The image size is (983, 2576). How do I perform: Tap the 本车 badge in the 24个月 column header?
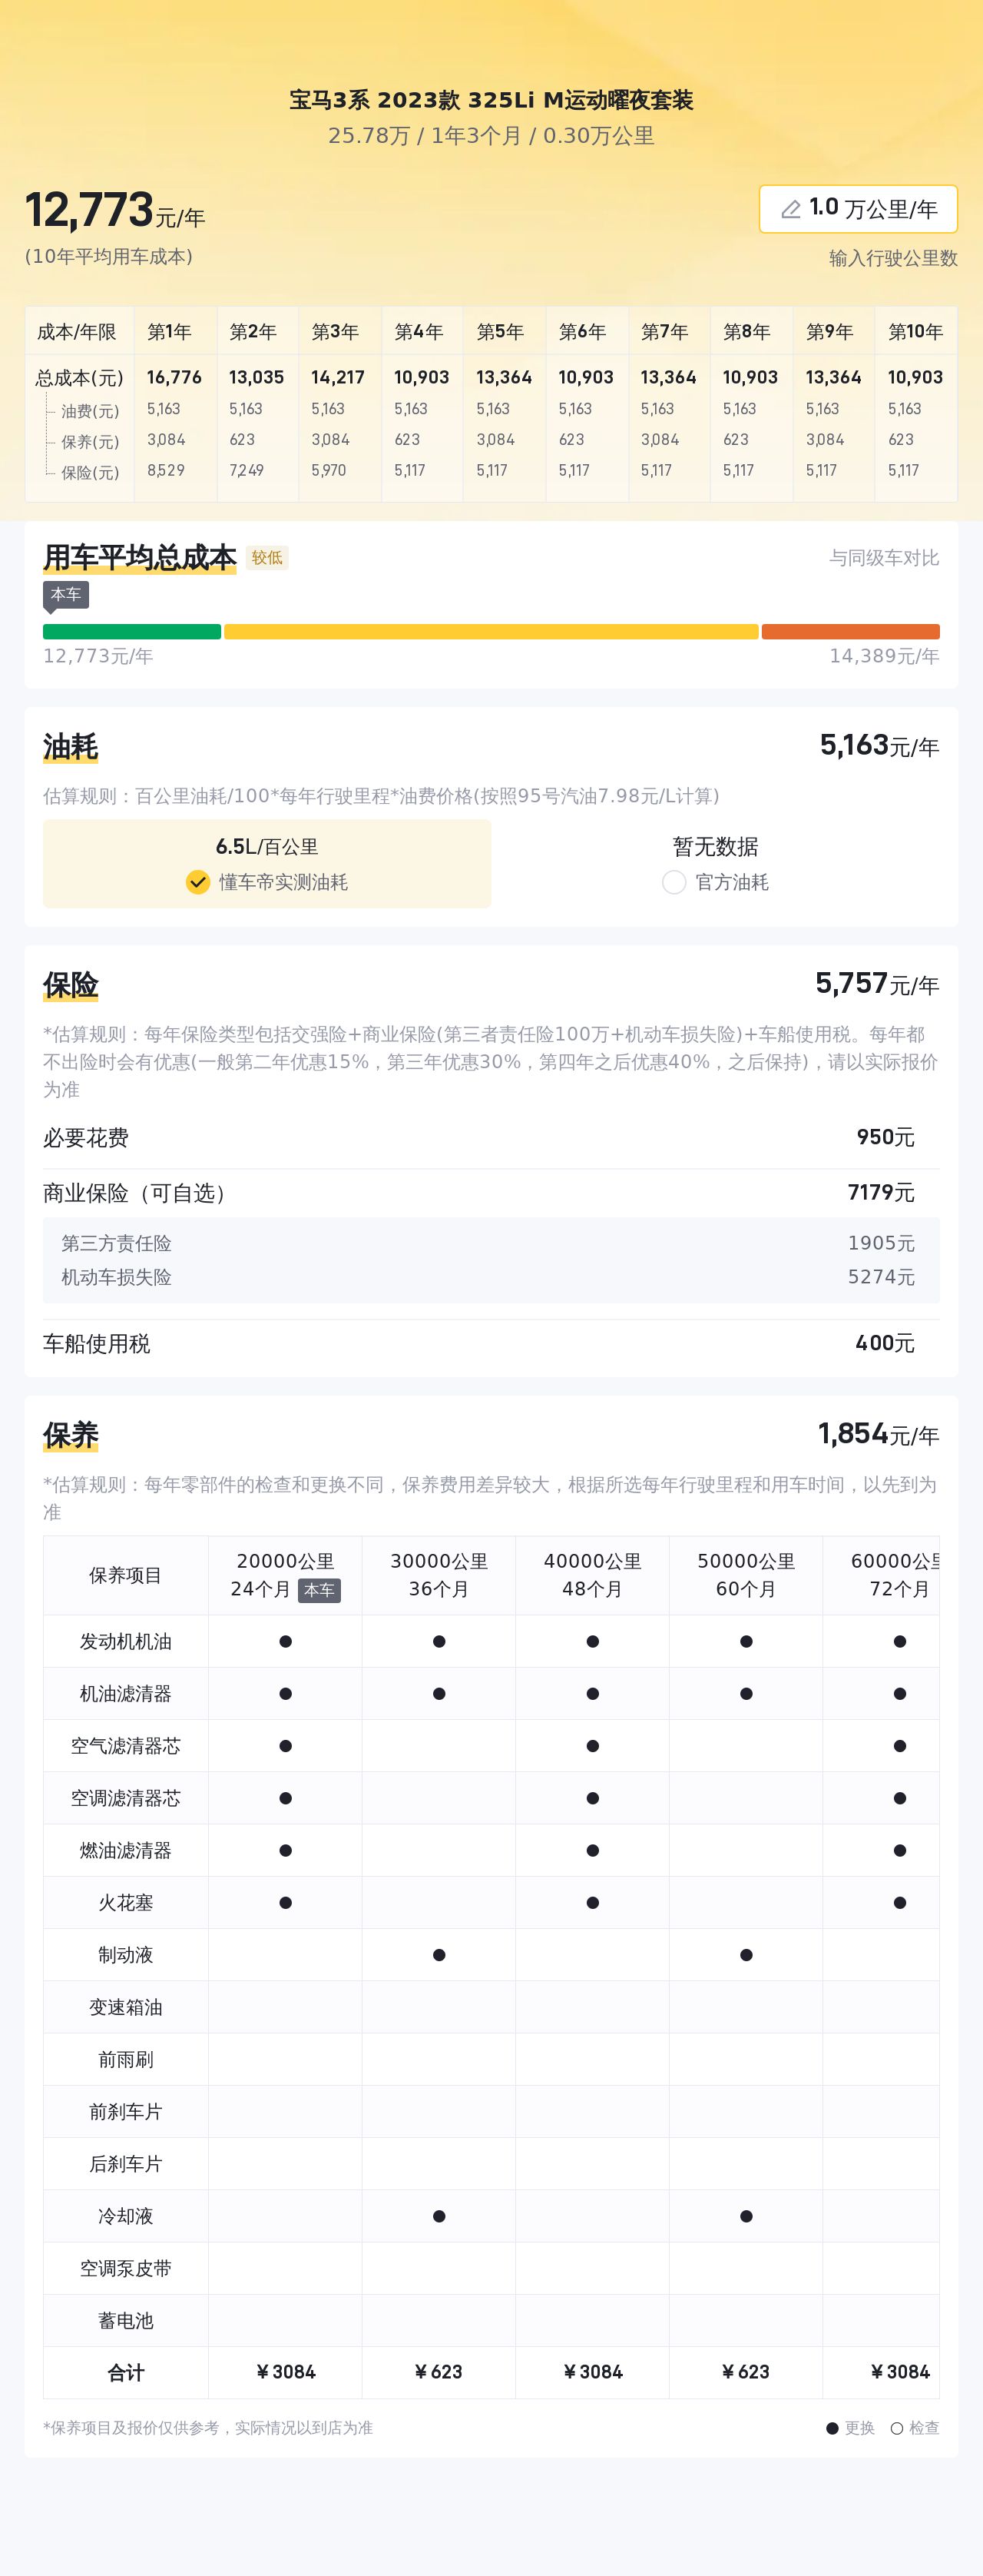(x=319, y=1589)
